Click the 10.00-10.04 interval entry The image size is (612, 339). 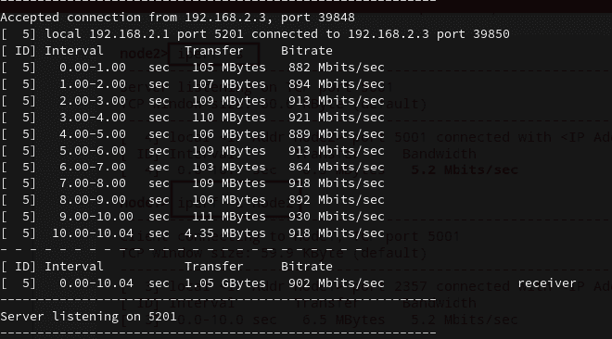(93, 233)
